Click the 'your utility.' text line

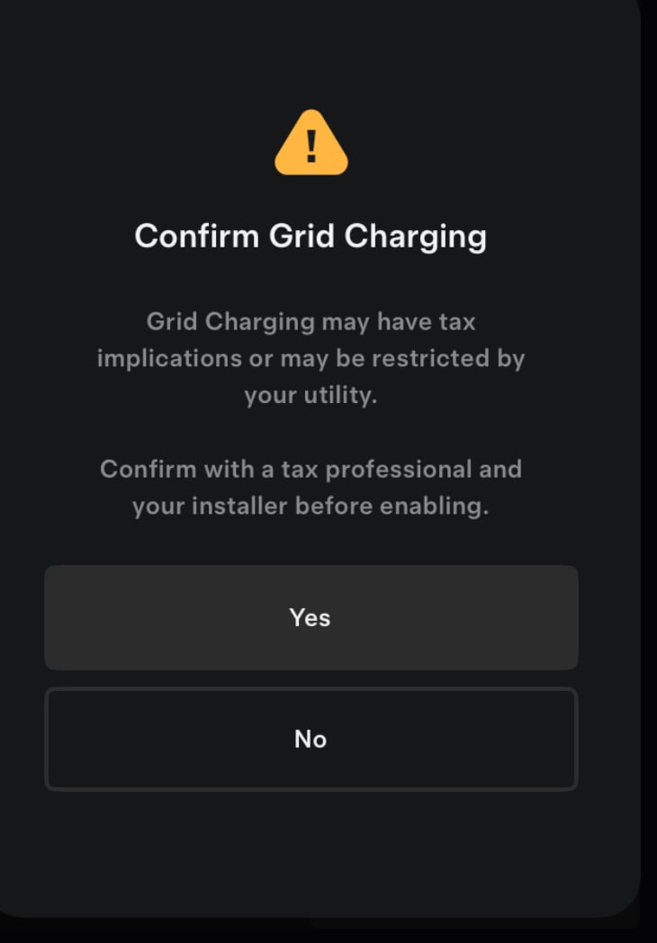pos(310,395)
